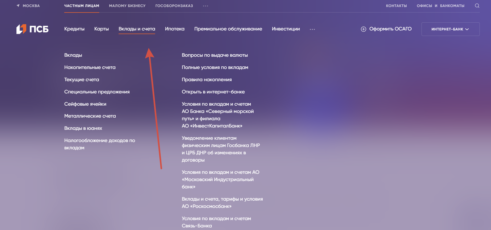Expand the top bar three-dots menu
The width and height of the screenshot is (491, 230).
(206, 6)
